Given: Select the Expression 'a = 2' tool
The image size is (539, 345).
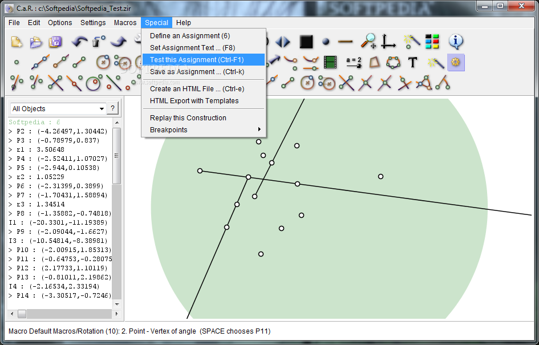Looking at the screenshot, I should click(x=354, y=63).
